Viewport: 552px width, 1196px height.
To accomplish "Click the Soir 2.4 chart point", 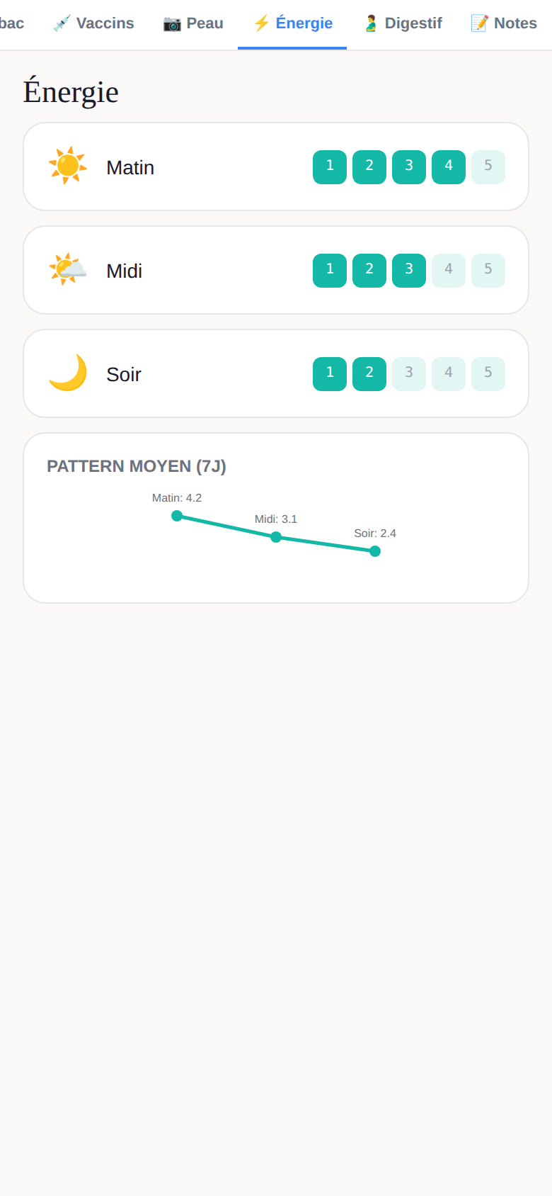I will click(x=375, y=551).
